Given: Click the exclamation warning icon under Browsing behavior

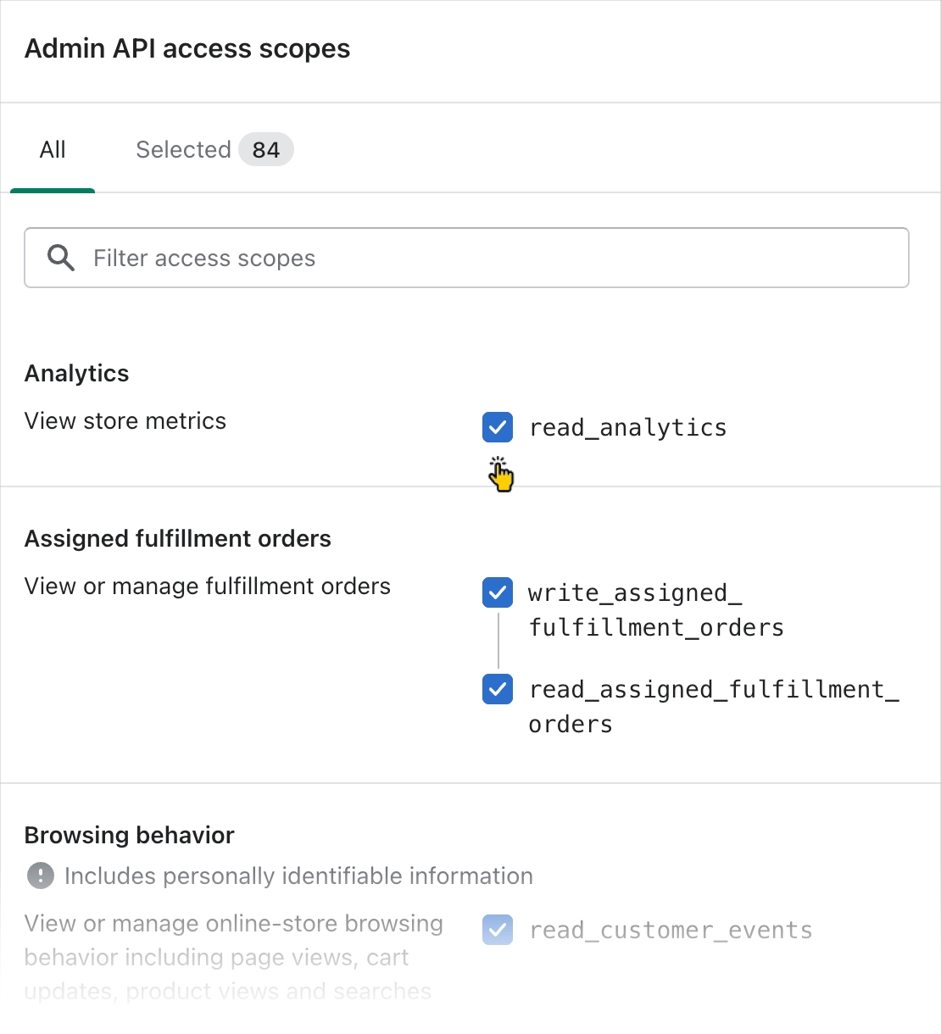Looking at the screenshot, I should 41,876.
